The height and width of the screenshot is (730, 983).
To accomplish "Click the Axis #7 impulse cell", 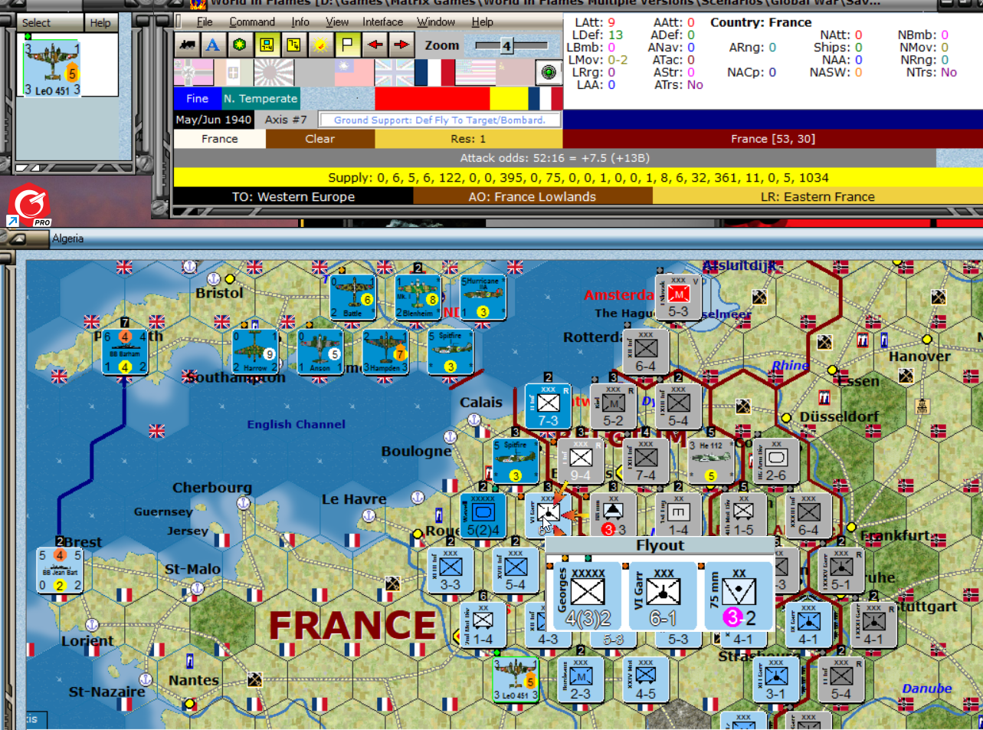I will click(x=286, y=120).
